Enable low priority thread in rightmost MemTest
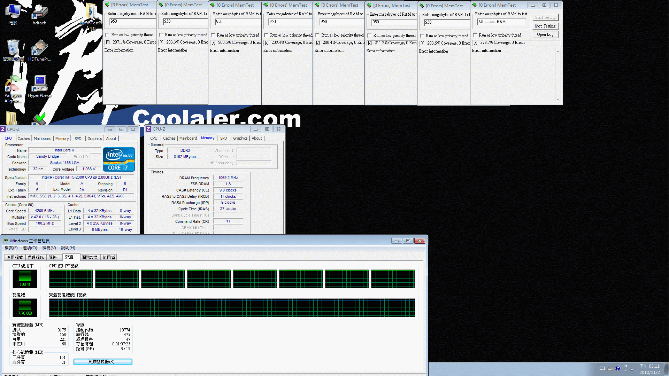 click(475, 35)
